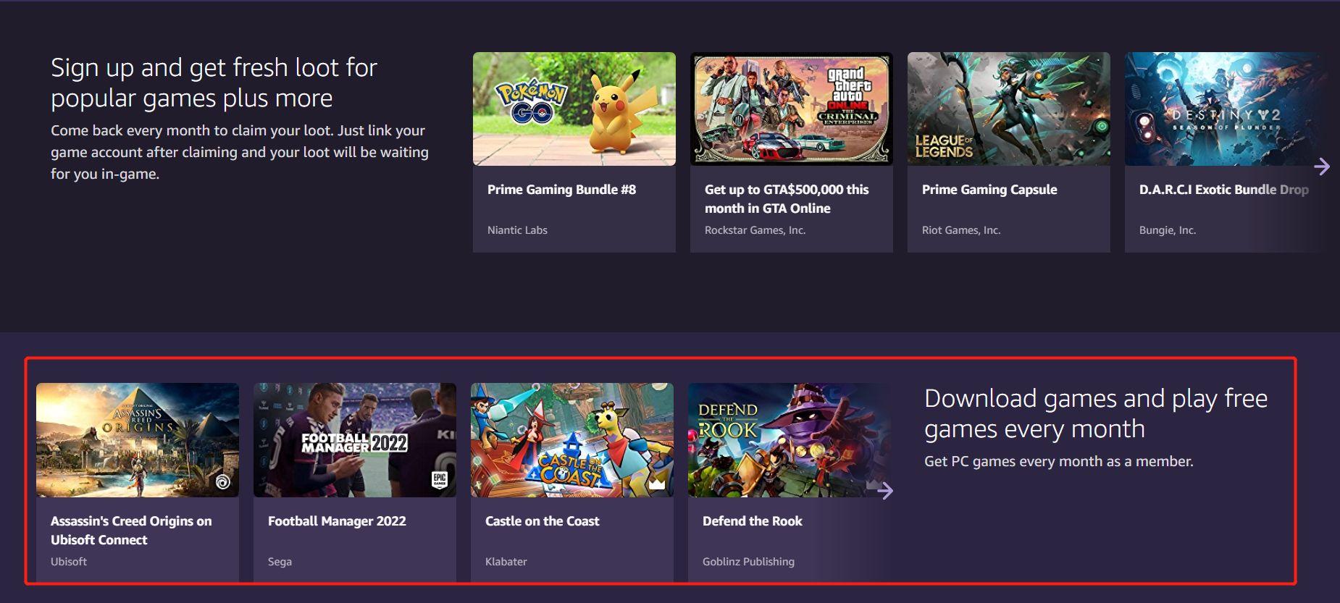Open the "D.A.R.C.I Exotic Bundle Drop" title
The width and height of the screenshot is (1340, 603).
[x=1223, y=190]
